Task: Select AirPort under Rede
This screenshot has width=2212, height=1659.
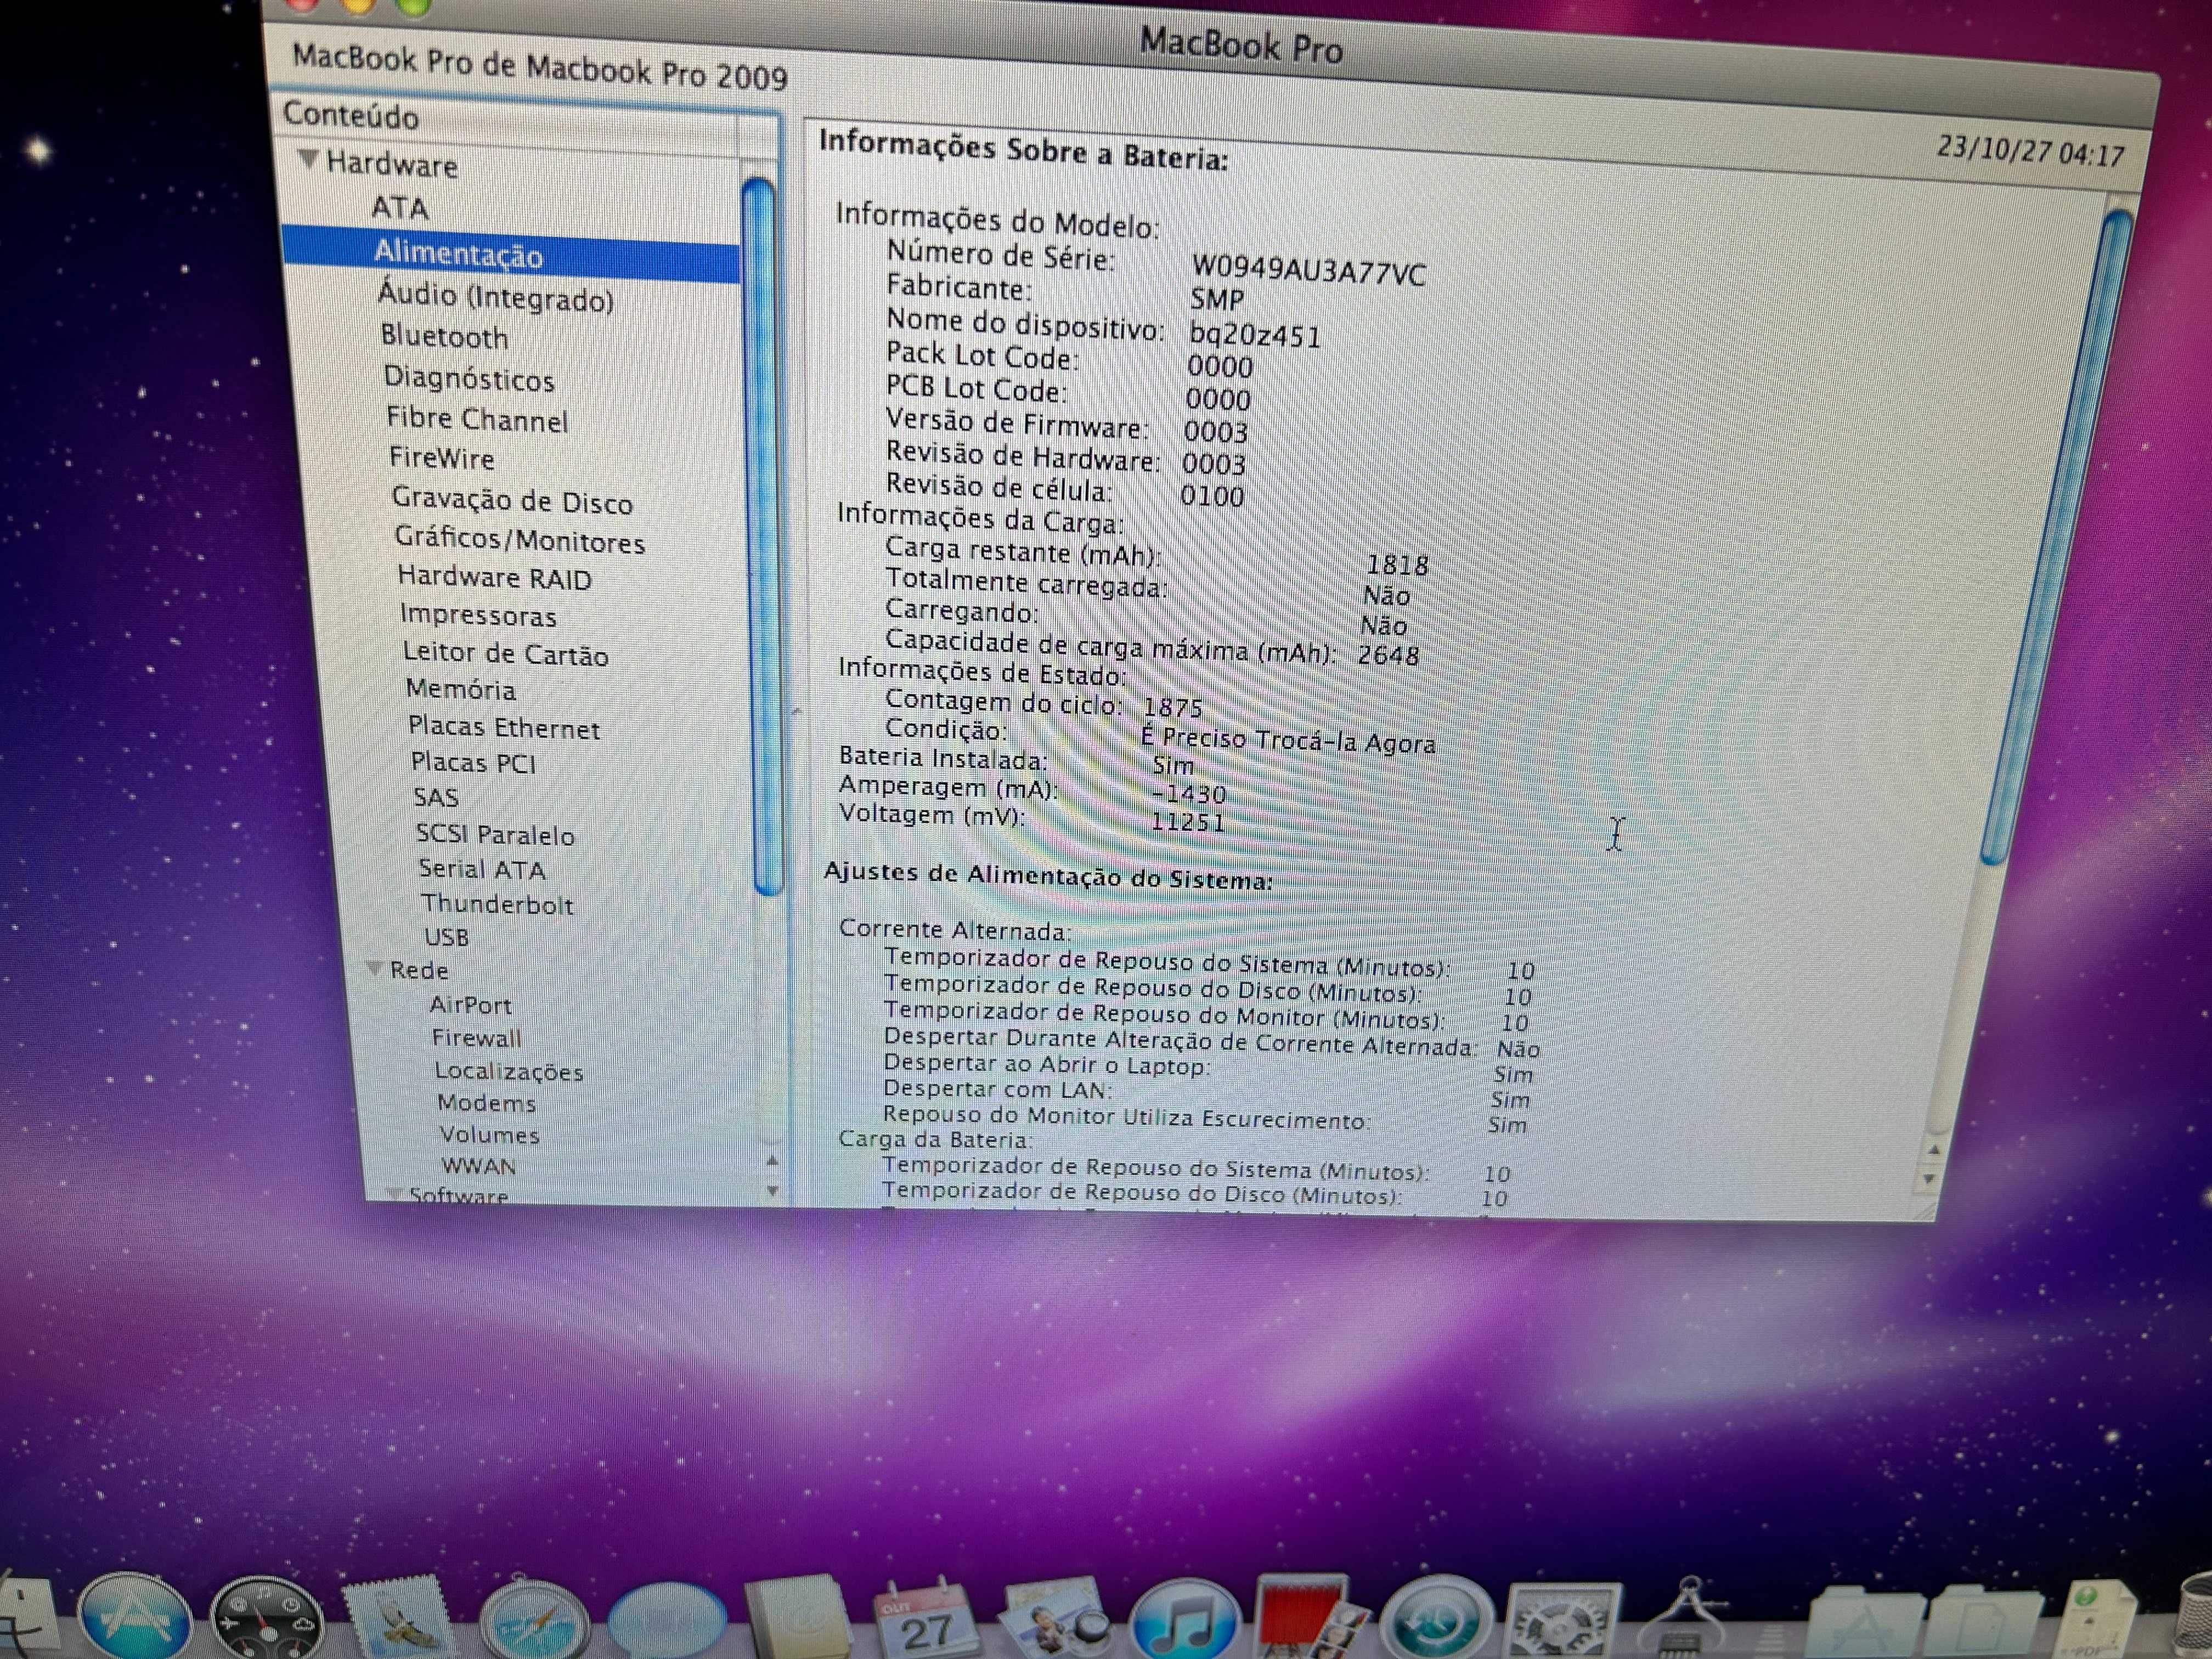Action: 470,1005
